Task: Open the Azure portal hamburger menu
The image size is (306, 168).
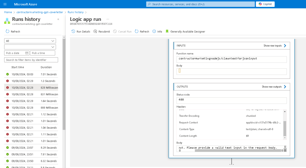Action: (5, 4)
